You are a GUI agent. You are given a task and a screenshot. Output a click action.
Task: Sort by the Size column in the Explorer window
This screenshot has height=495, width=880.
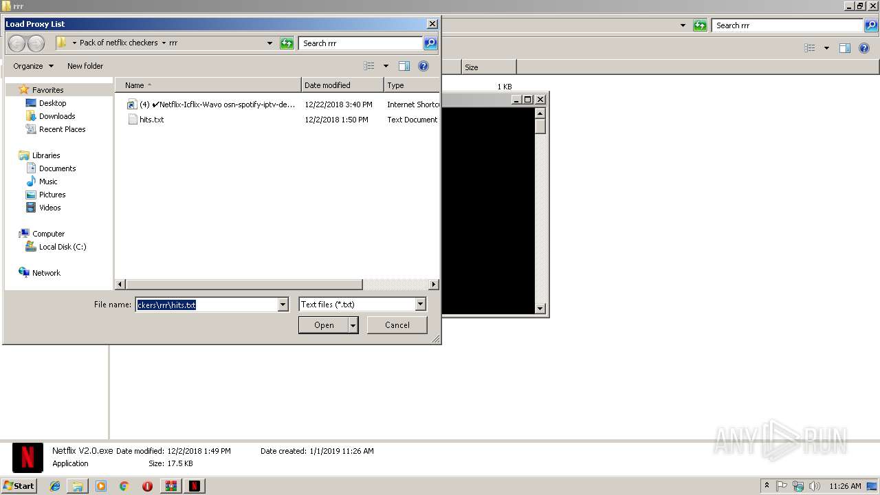489,67
